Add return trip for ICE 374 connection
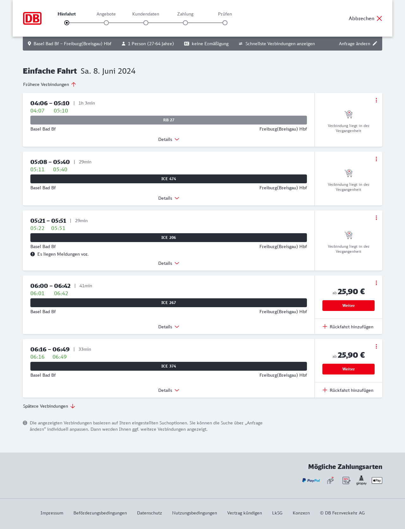 [348, 390]
